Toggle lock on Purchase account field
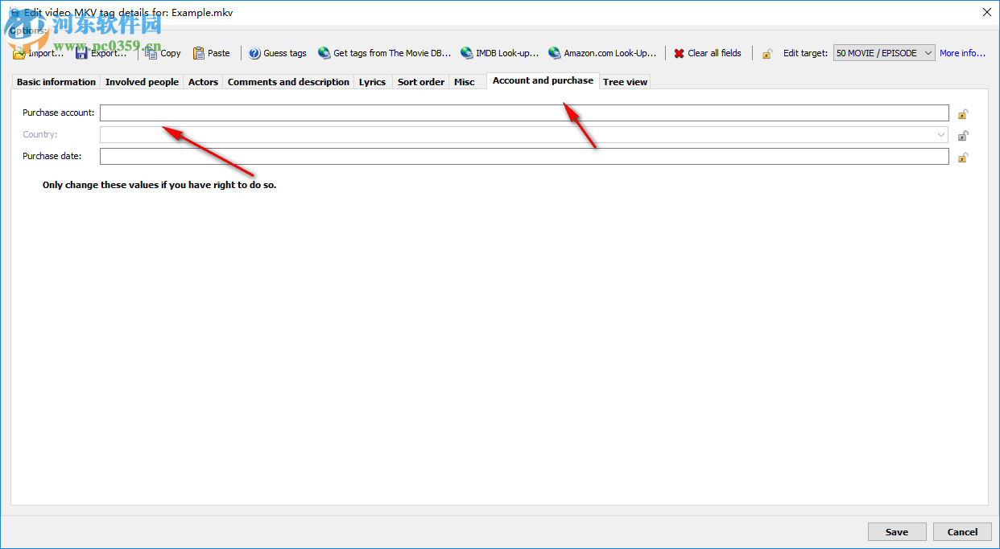The image size is (1000, 549). 963,113
